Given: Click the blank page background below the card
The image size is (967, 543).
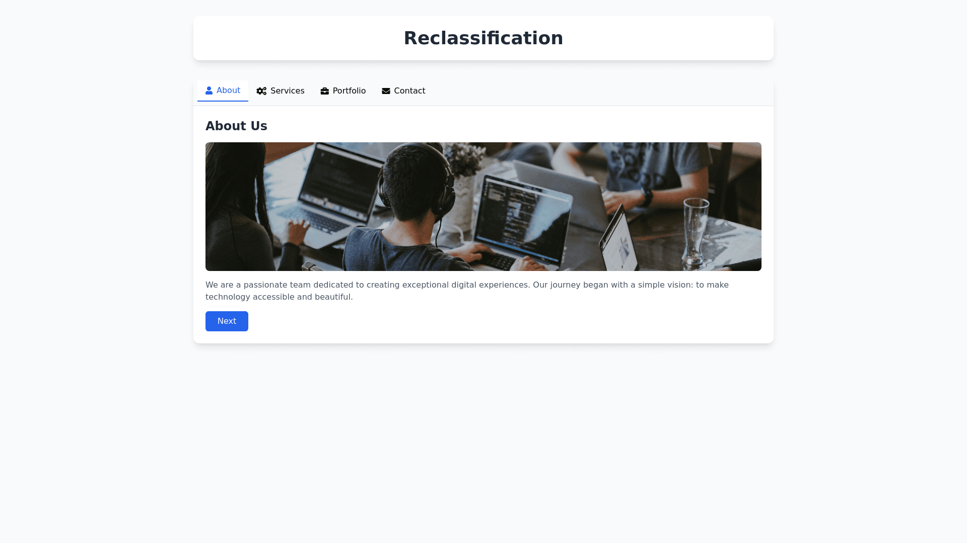Looking at the screenshot, I should 483,442.
